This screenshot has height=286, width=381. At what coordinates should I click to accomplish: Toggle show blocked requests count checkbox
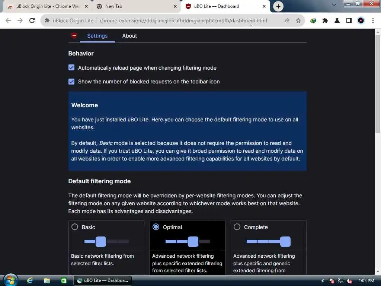point(71,82)
